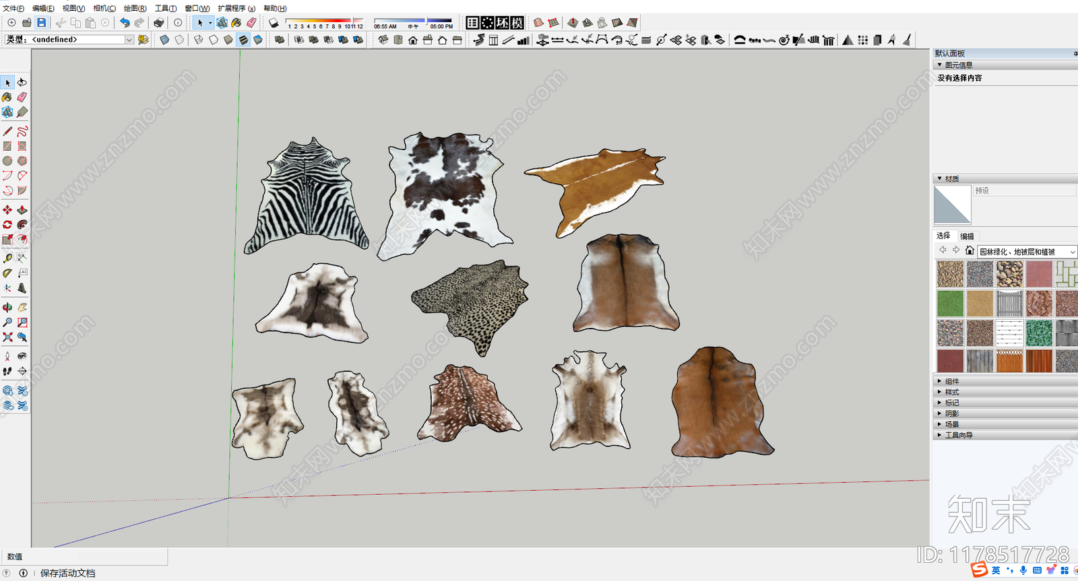The width and height of the screenshot is (1078, 581).
Task: Switch to the 选择 tab in materials
Action: pos(943,236)
